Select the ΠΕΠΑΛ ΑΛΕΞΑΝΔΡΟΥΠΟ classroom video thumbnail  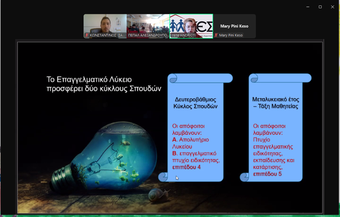pyautogui.click(x=148, y=24)
